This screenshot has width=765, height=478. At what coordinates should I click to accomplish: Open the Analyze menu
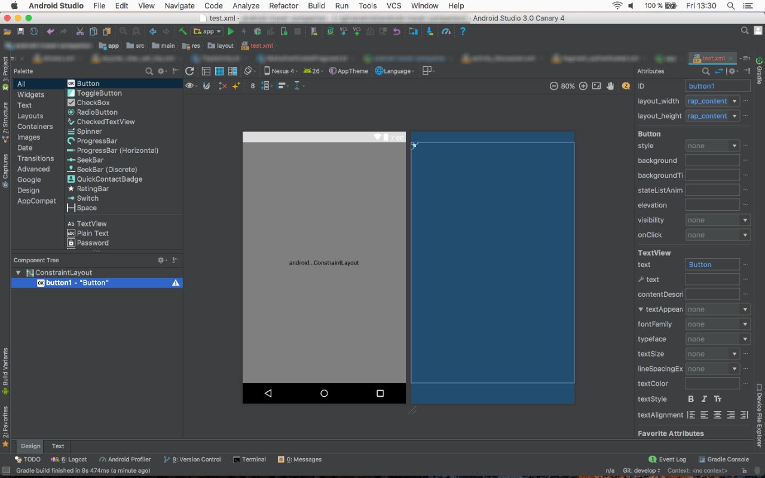246,5
